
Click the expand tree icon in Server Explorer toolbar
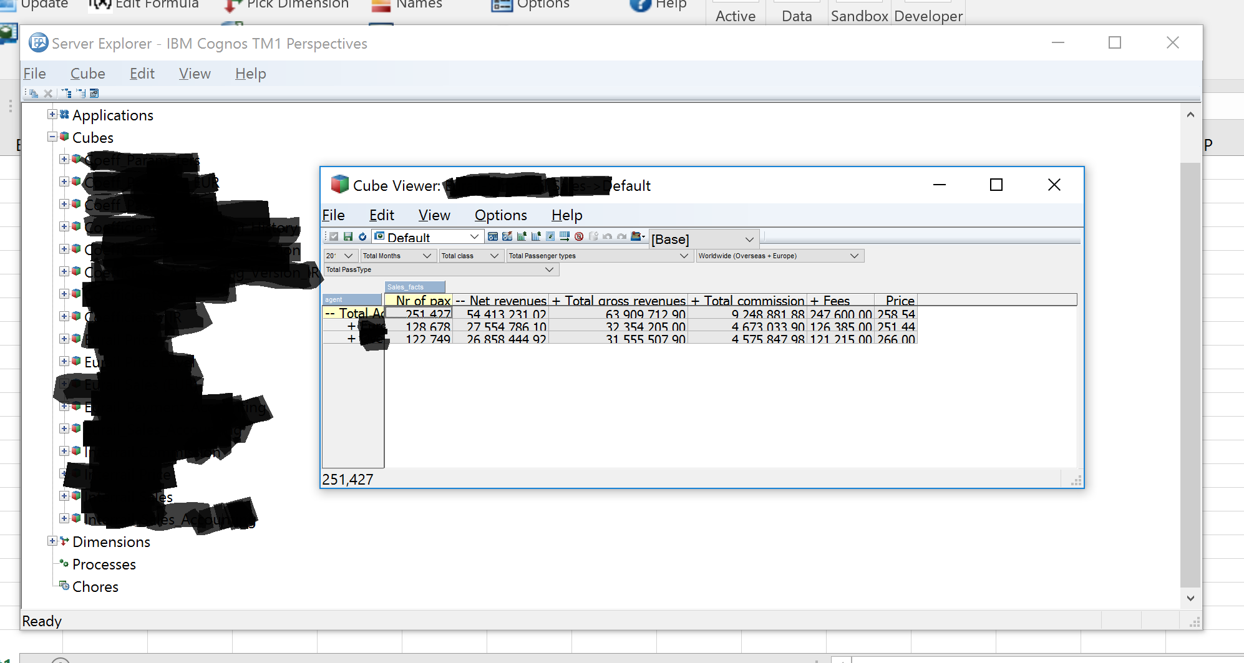point(67,94)
